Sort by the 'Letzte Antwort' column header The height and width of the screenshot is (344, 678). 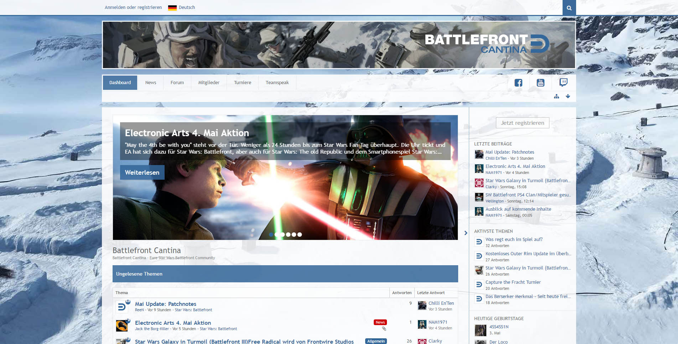pyautogui.click(x=431, y=293)
